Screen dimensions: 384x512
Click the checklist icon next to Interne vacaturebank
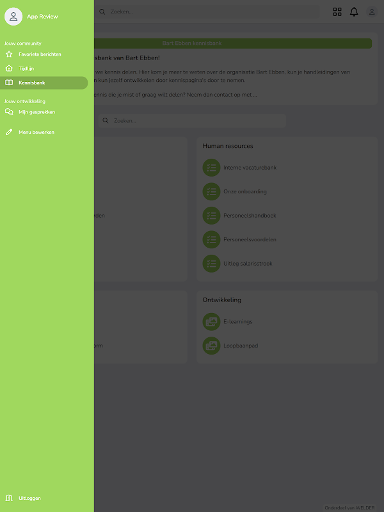pos(212,168)
